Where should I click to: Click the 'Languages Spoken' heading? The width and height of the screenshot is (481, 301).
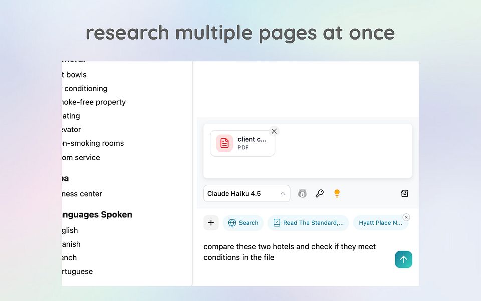pos(97,214)
